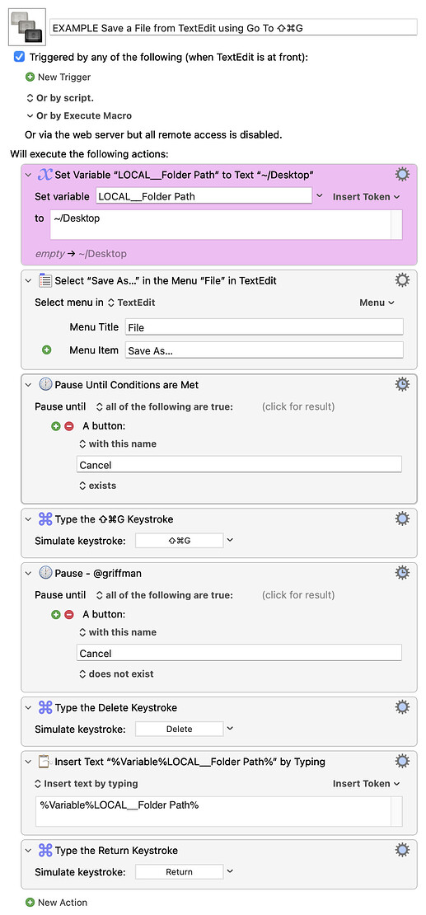Click the macro icon thumbnail at top

coord(27,27)
